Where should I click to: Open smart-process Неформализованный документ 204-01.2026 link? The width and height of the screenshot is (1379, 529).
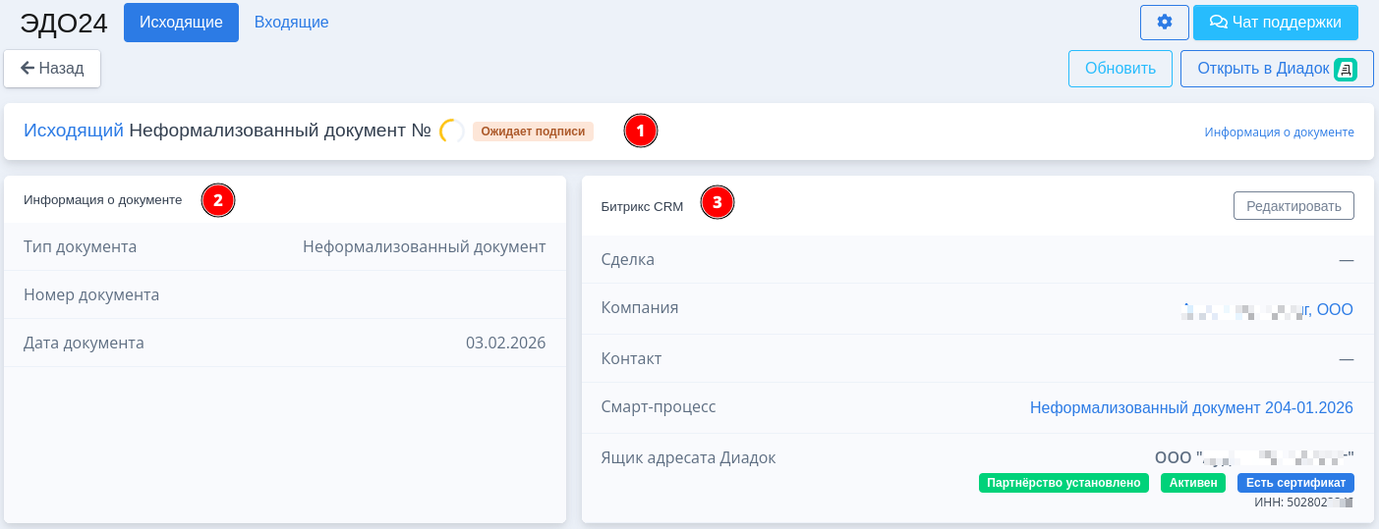click(1191, 407)
